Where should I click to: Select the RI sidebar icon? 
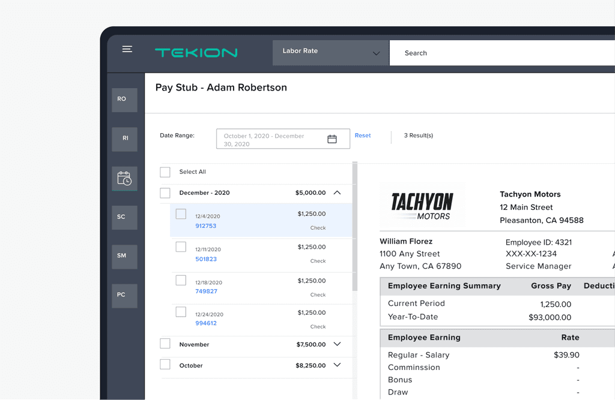pos(124,139)
